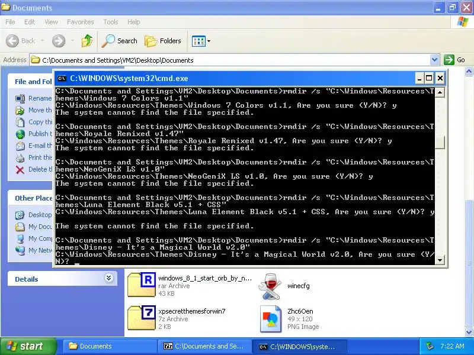Open the View menu
This screenshot has width=474, height=355.
pos(51,22)
